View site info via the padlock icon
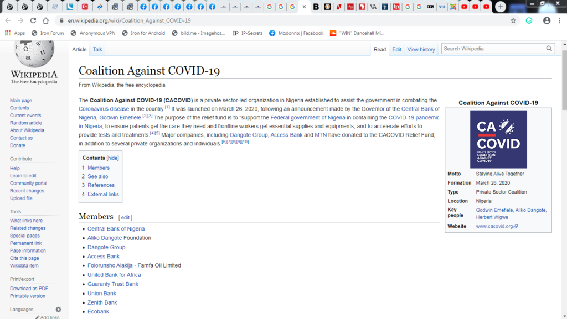This screenshot has width=567, height=319. pyautogui.click(x=61, y=20)
